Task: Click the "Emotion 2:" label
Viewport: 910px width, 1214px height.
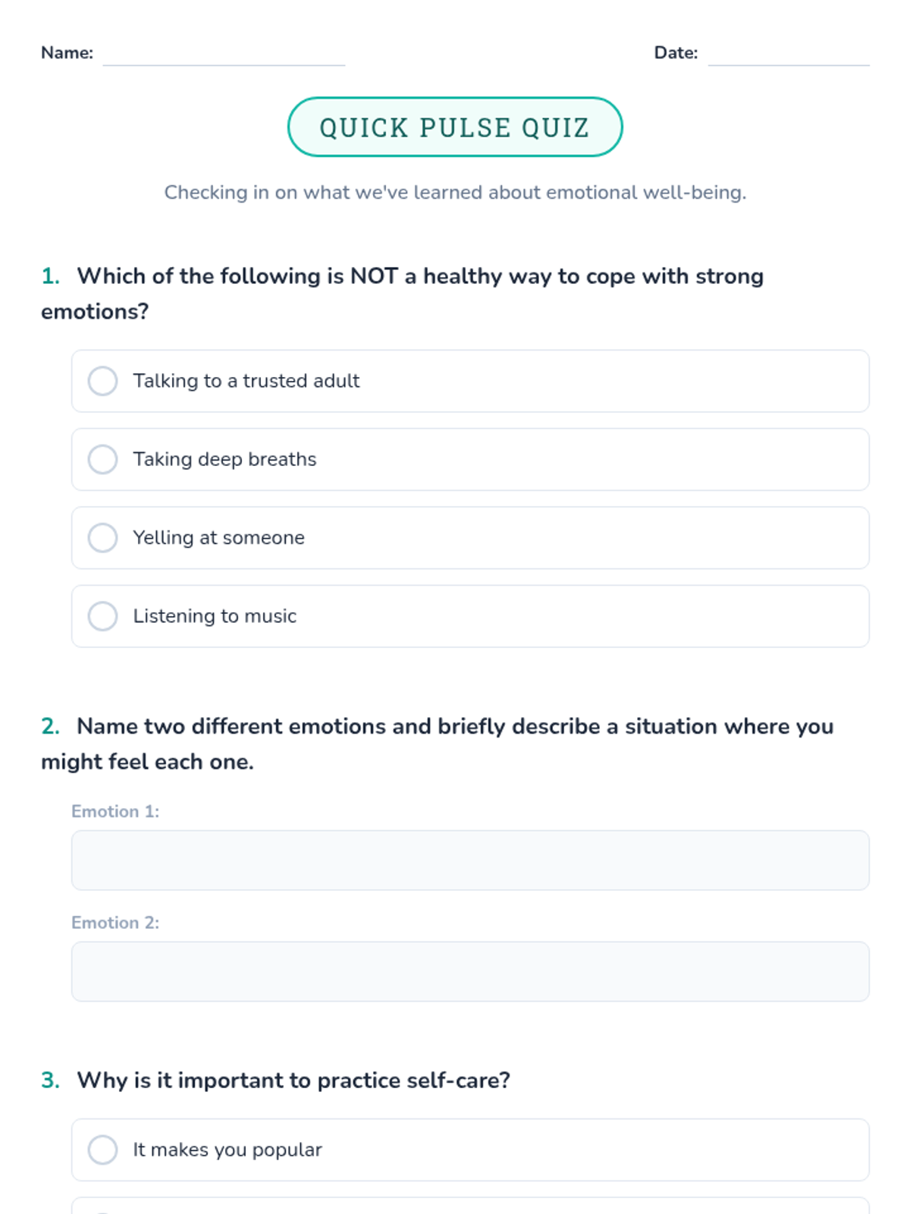Action: [x=115, y=923]
